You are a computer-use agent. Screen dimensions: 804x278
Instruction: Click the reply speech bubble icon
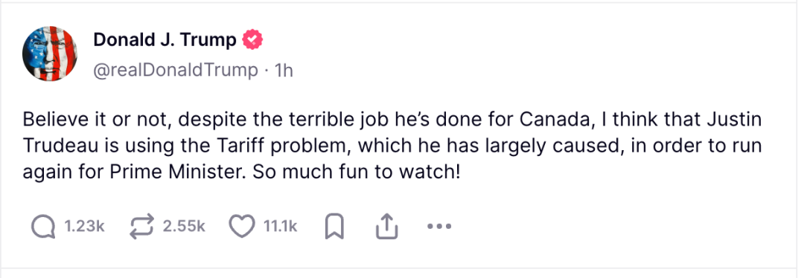click(44, 226)
